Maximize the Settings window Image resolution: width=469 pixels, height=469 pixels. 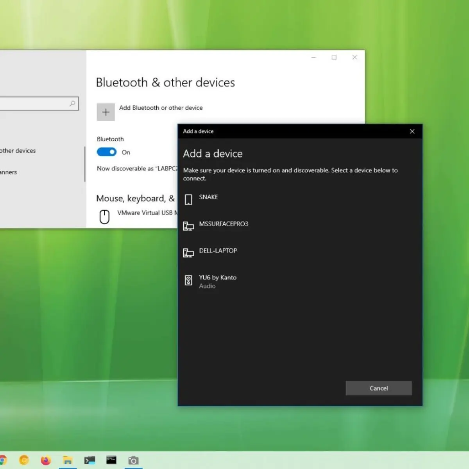coord(334,57)
